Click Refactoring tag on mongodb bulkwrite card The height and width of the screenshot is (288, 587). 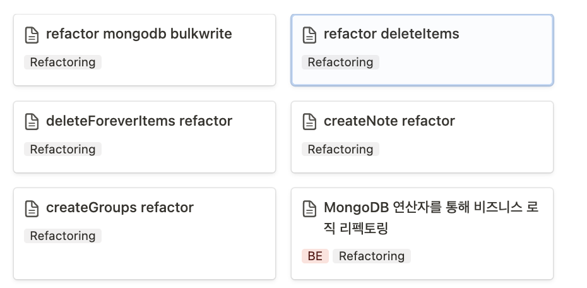coord(62,62)
